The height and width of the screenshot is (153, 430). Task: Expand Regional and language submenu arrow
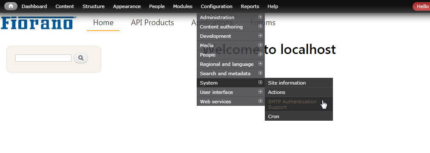[260, 63]
